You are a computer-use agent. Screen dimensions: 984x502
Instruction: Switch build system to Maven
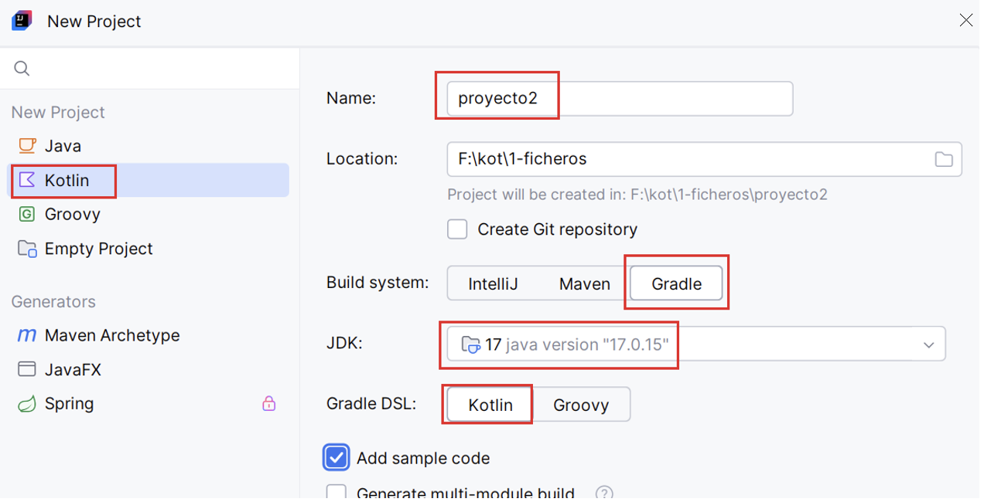click(584, 283)
